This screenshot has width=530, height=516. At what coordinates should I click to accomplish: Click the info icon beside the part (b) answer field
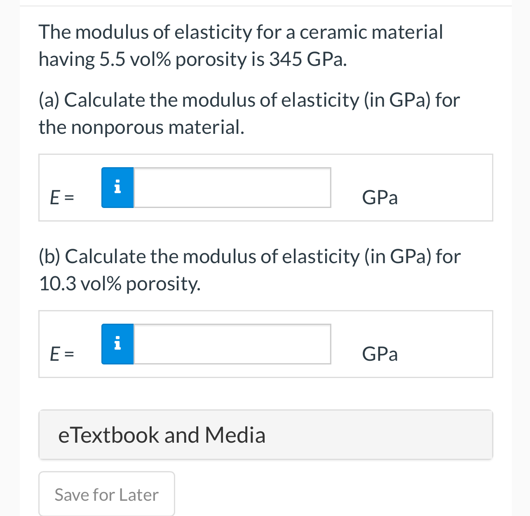(x=117, y=344)
